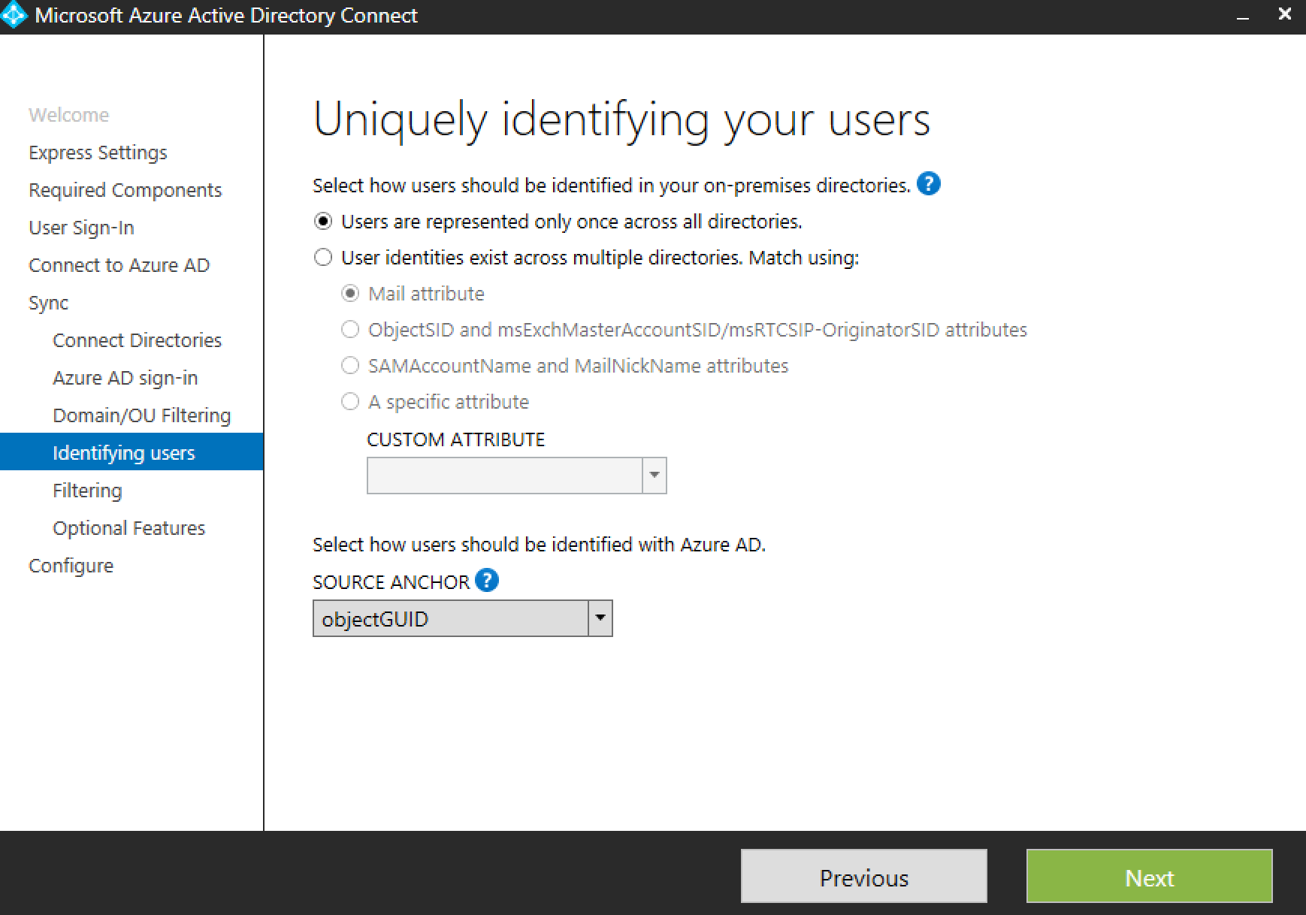Click the help icon next to SOURCE ANCHOR
This screenshot has width=1306, height=915.
487,581
